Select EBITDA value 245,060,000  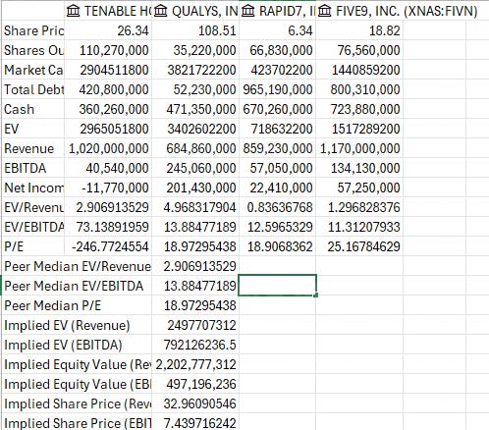201,168
